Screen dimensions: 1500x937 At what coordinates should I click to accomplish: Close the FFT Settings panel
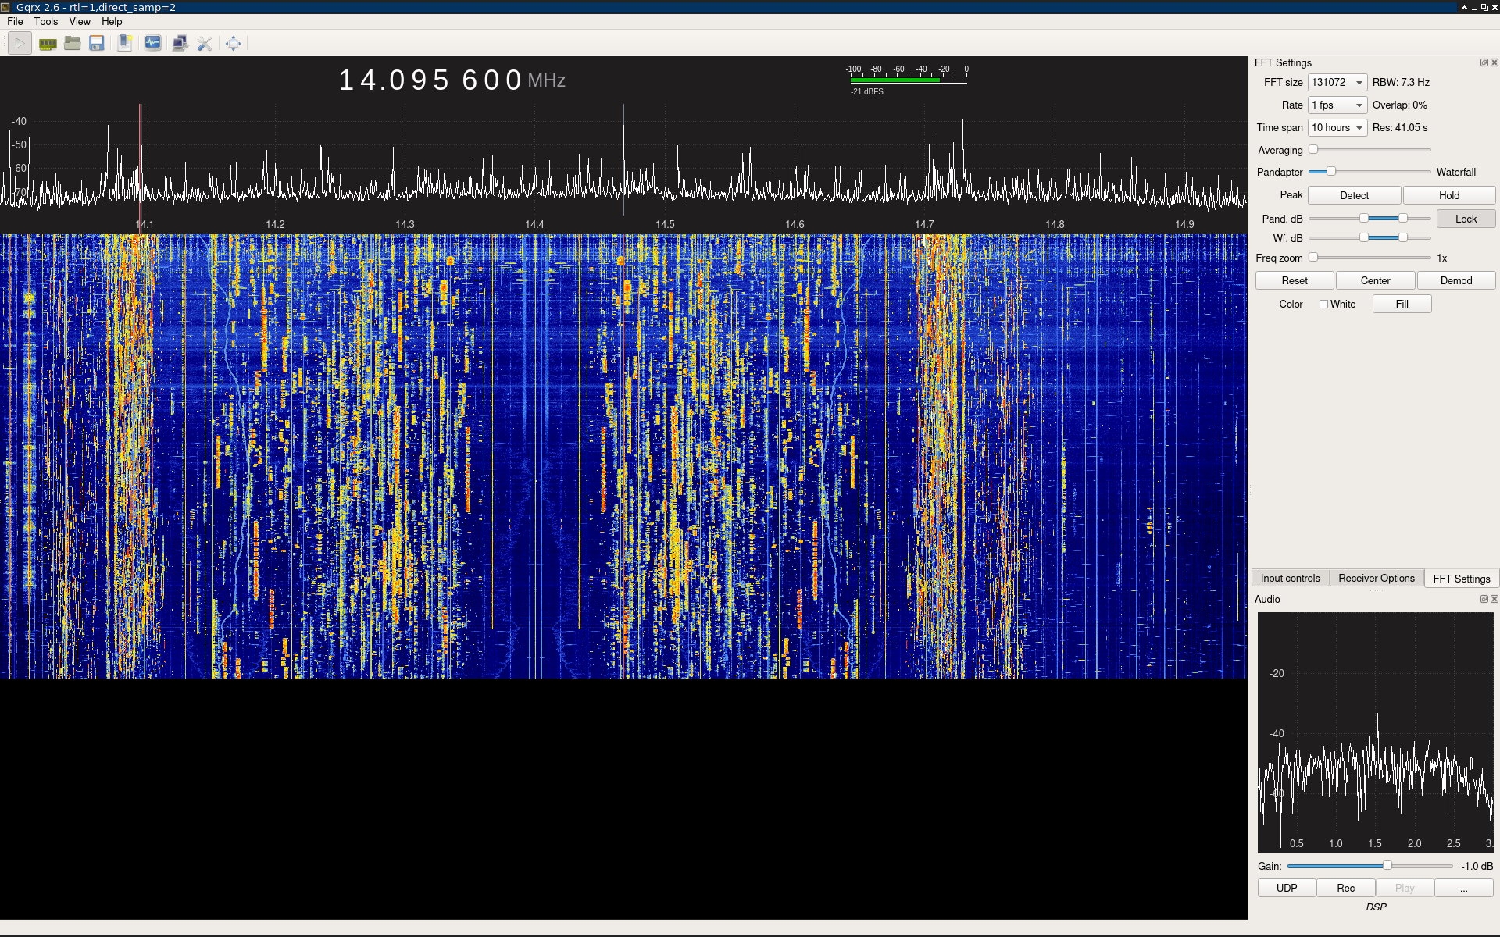click(x=1494, y=62)
